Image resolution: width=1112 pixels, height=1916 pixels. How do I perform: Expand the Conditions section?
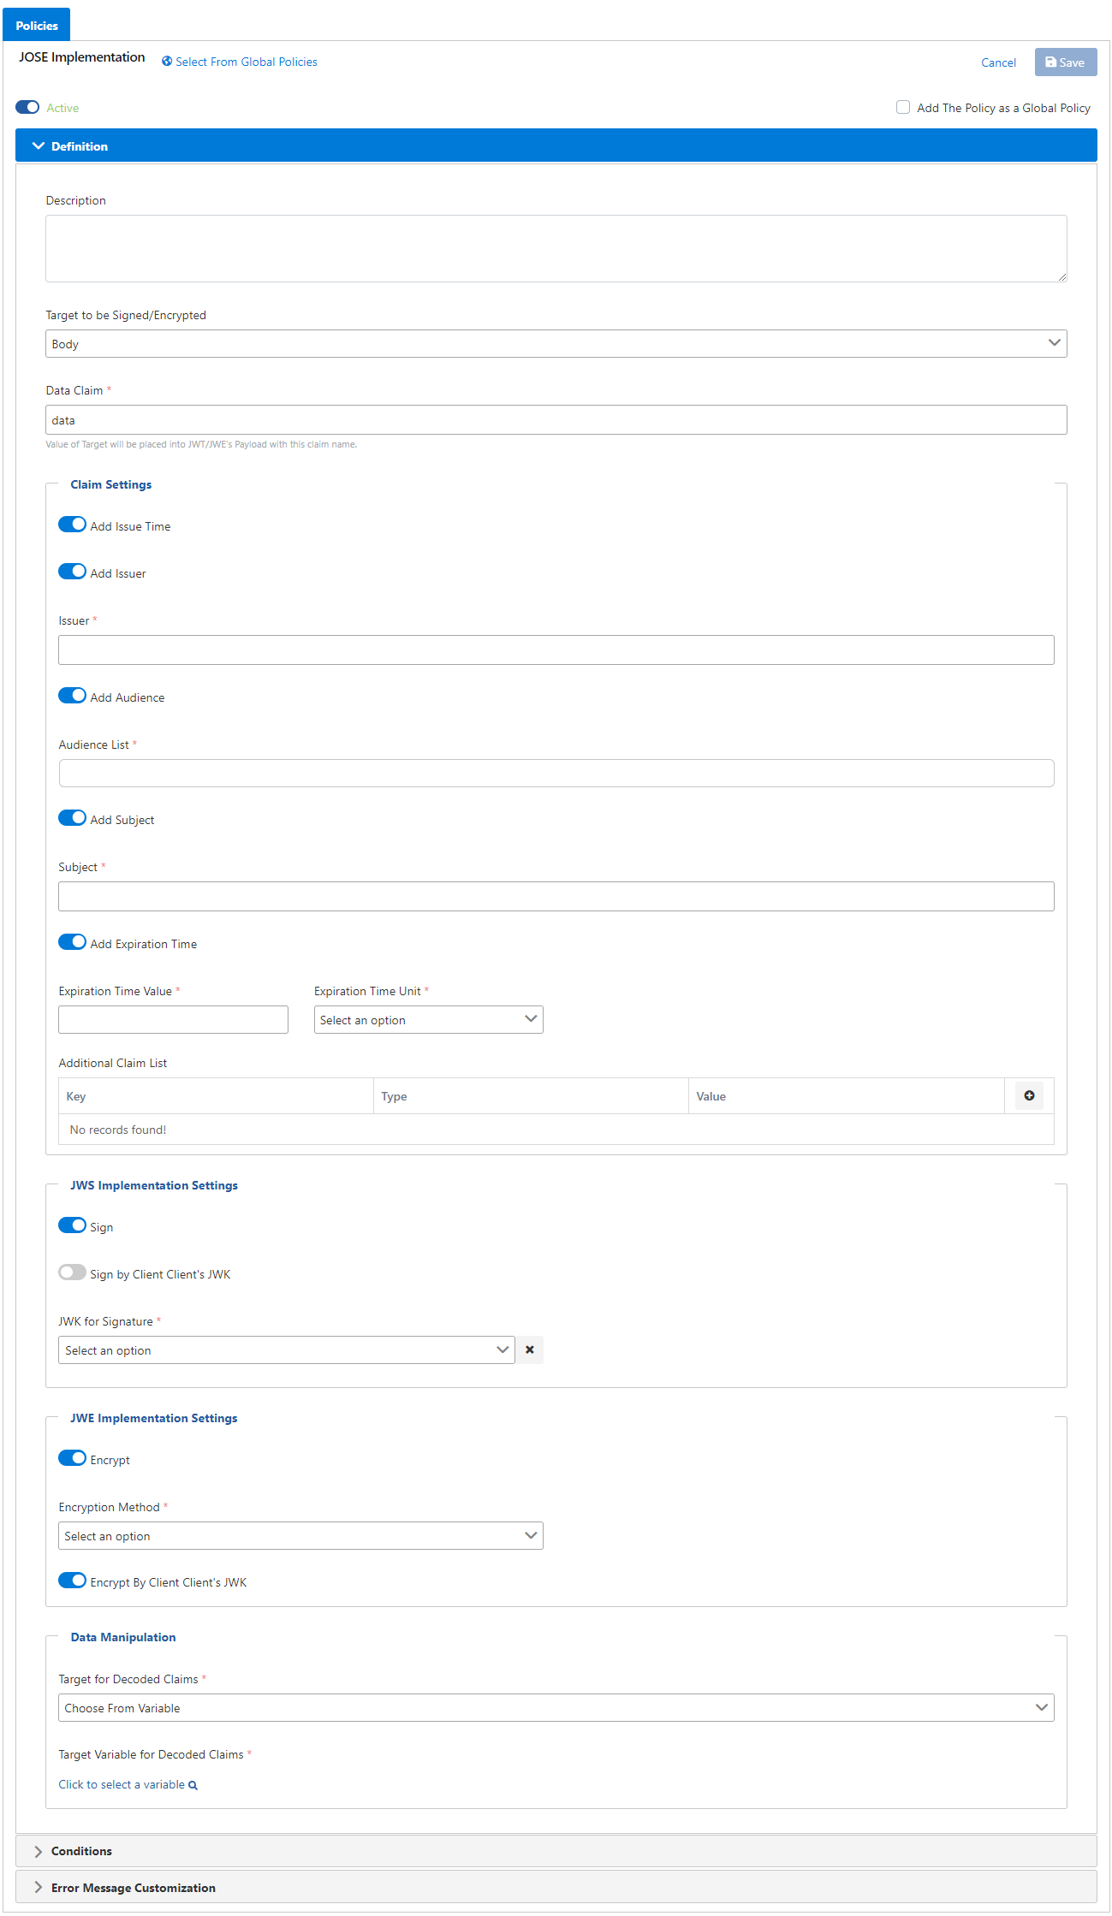click(x=81, y=1851)
